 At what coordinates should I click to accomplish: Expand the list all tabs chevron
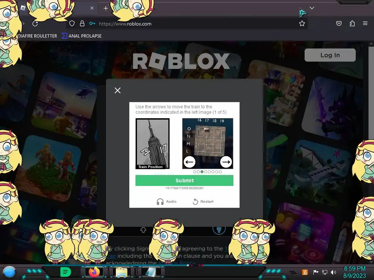tap(312, 8)
